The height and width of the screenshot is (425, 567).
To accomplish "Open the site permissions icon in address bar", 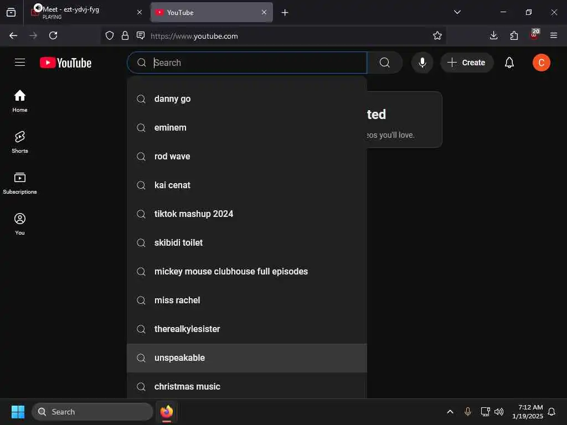I will click(x=141, y=35).
